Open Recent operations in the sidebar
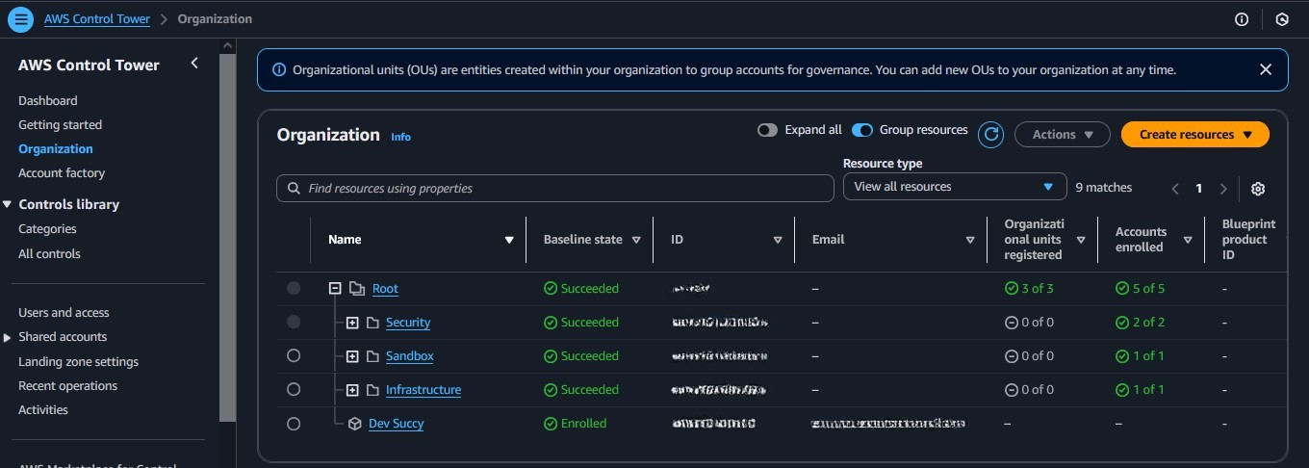 (x=67, y=386)
